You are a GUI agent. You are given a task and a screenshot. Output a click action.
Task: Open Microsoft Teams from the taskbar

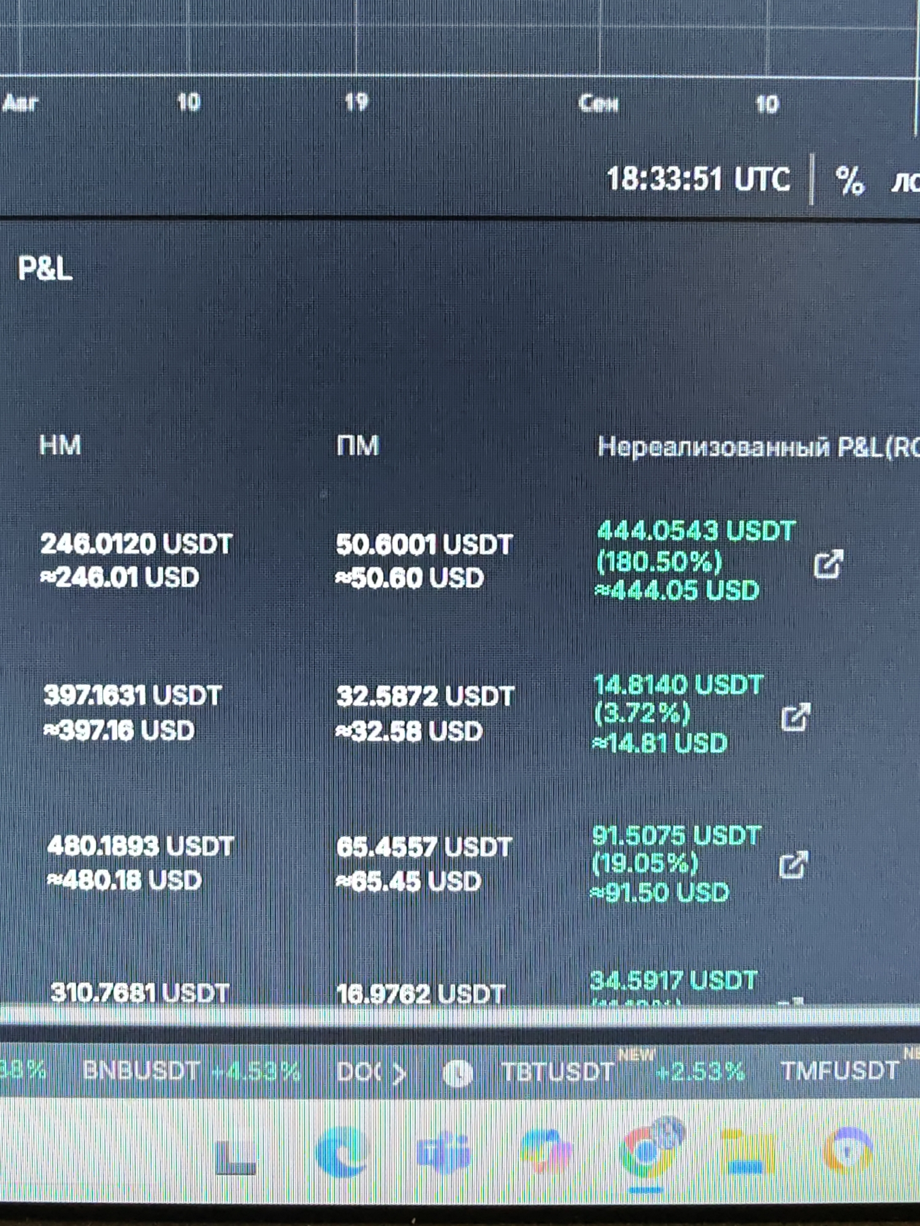click(x=443, y=1152)
